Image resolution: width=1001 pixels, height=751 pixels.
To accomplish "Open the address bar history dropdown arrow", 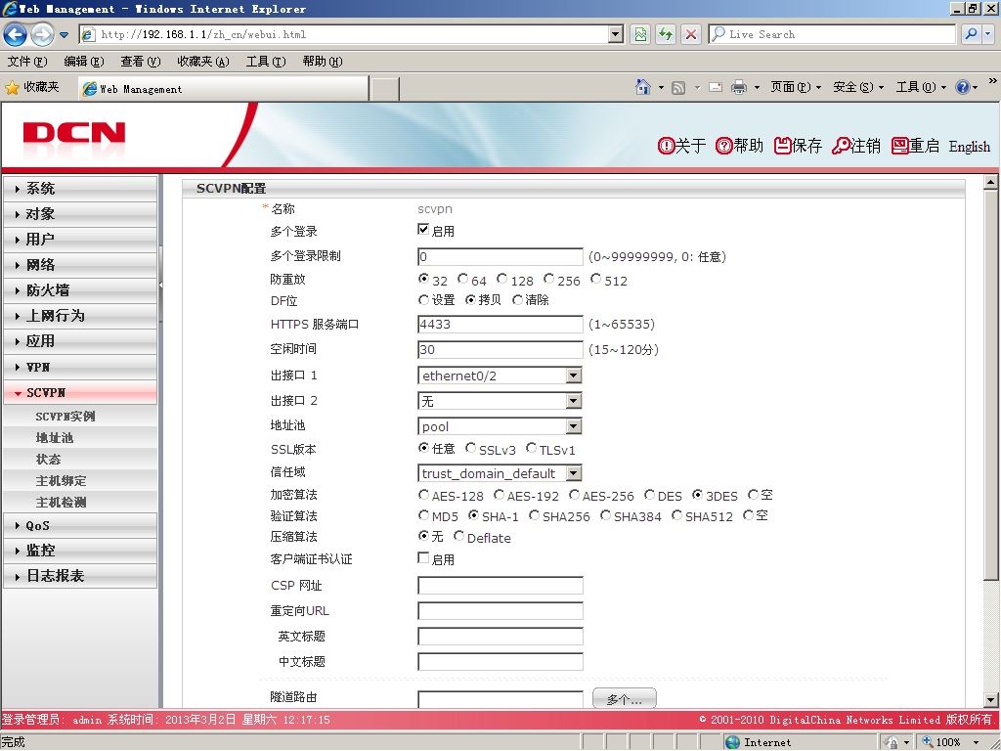I will pos(616,34).
